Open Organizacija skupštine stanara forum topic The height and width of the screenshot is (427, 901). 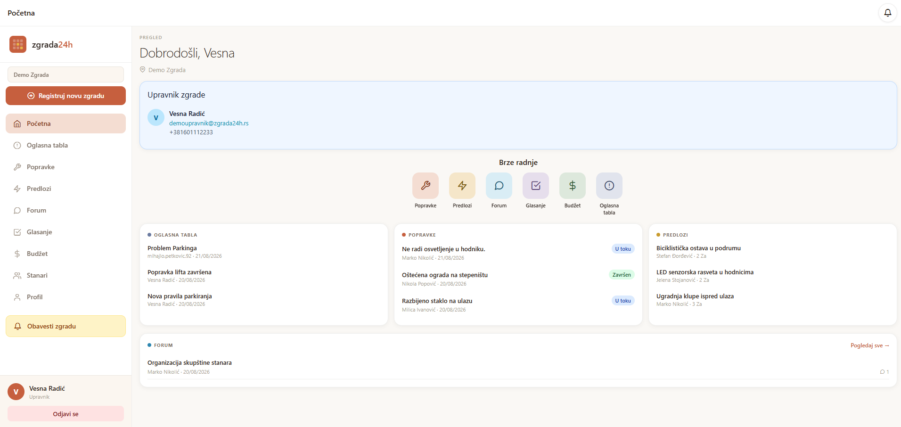pyautogui.click(x=189, y=362)
